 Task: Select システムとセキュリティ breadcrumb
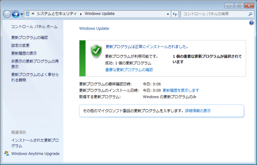(x=57, y=13)
